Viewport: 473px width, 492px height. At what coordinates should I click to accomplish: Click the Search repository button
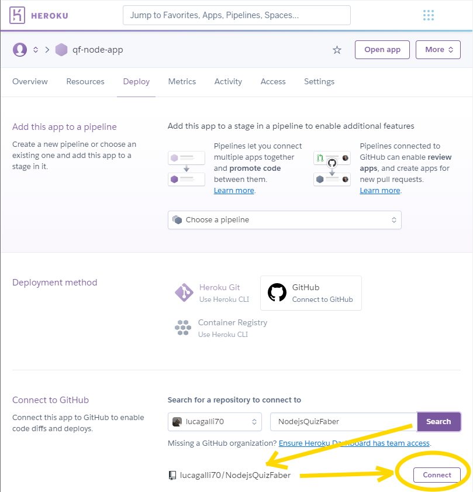(439, 421)
